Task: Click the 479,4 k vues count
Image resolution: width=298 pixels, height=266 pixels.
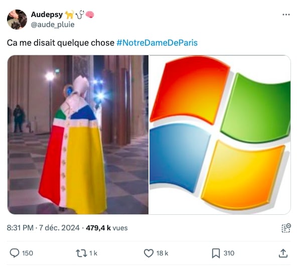Action: (x=107, y=228)
